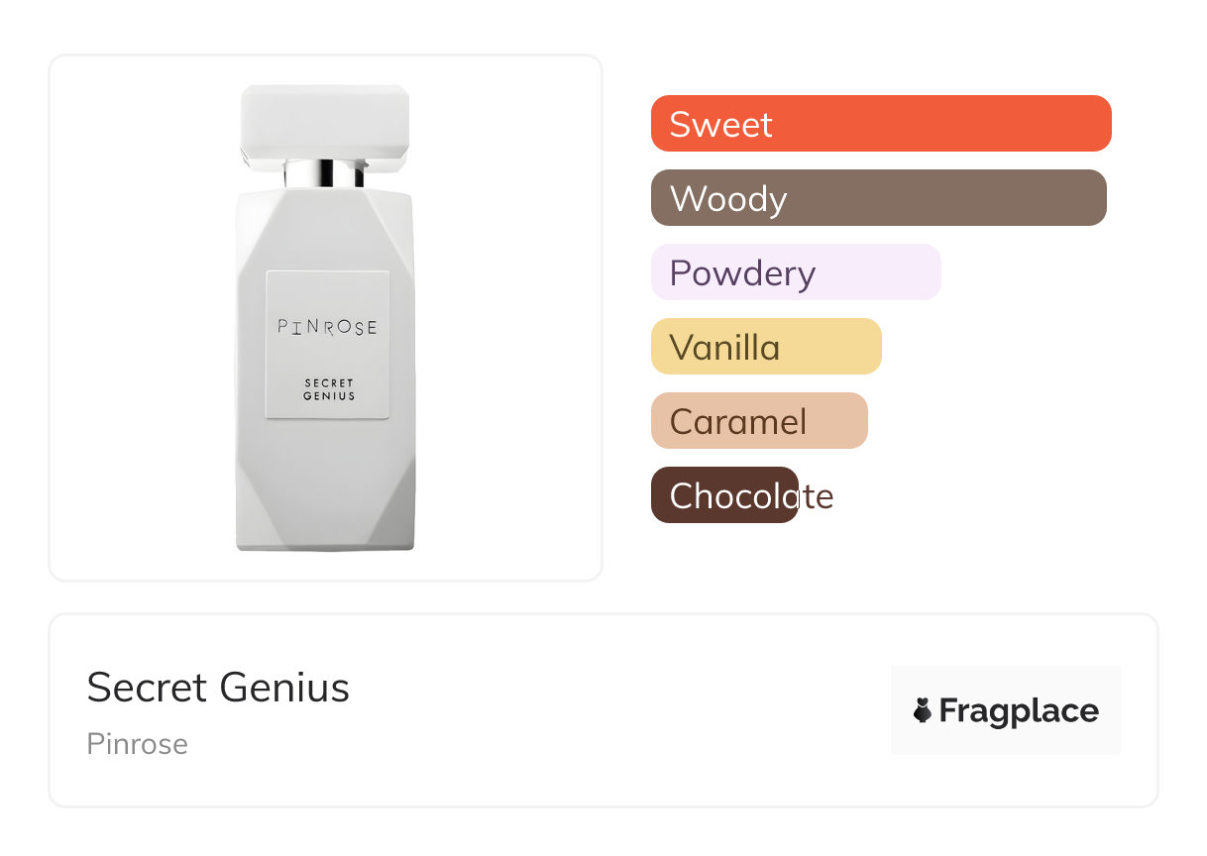Click the overflowing "te" of Chocolate
Image resolution: width=1207 pixels, height=856 pixels.
click(817, 496)
